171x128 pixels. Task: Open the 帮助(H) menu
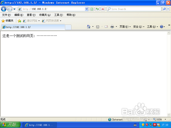71,15
